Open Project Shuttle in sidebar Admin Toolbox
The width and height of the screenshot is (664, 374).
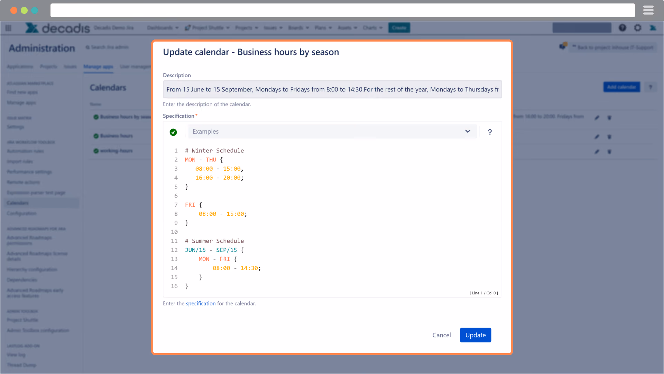point(22,320)
